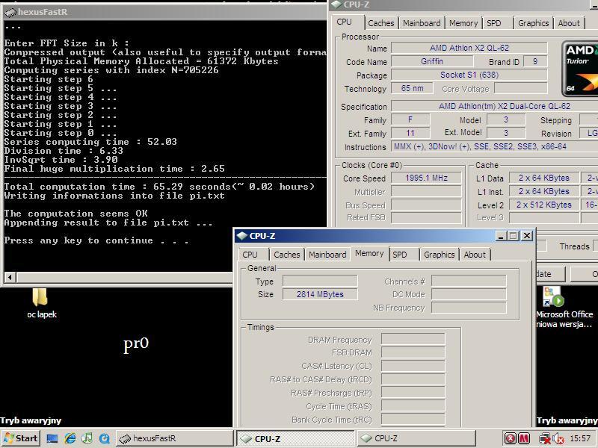Open Caches tab in front CPU-Z window
Screen dimensions: 598x448
click(x=287, y=255)
